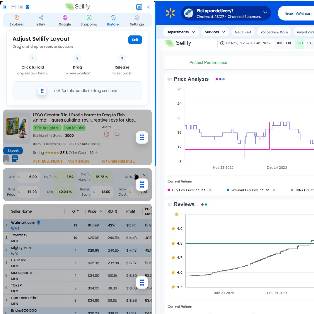
Task: Exit the Adjust Sellify Layout mode
Action: [135, 40]
